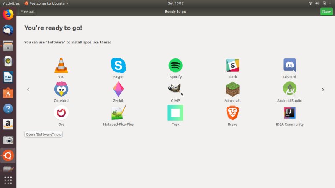335x188 pixels.
Task: Go to next page of apps
Action: [323, 89]
